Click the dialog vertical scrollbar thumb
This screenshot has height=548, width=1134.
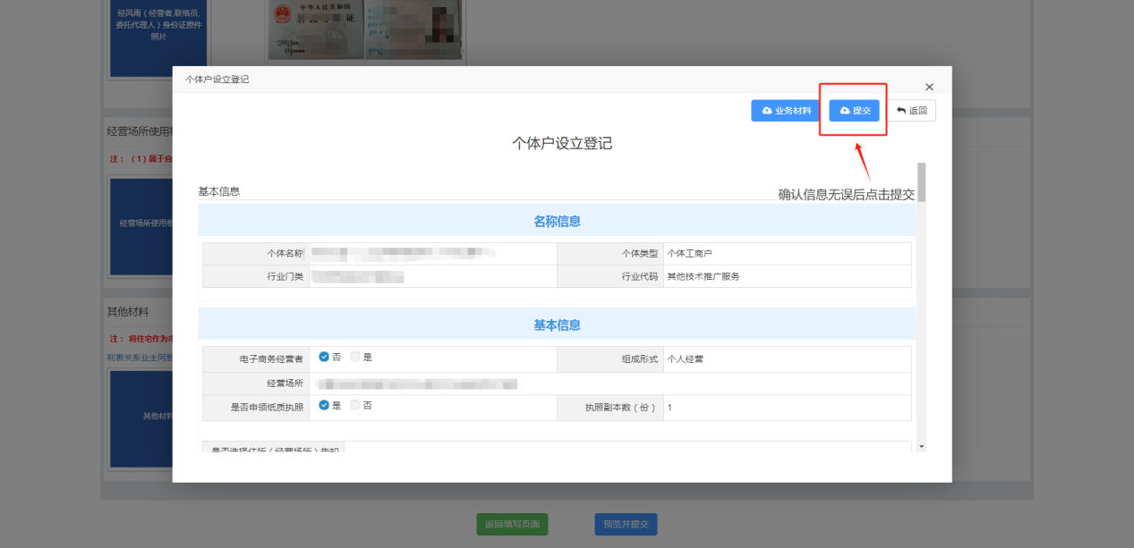[x=921, y=182]
